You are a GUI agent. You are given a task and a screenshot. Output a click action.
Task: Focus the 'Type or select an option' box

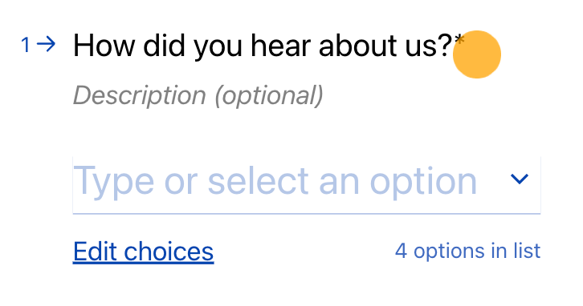click(307, 185)
